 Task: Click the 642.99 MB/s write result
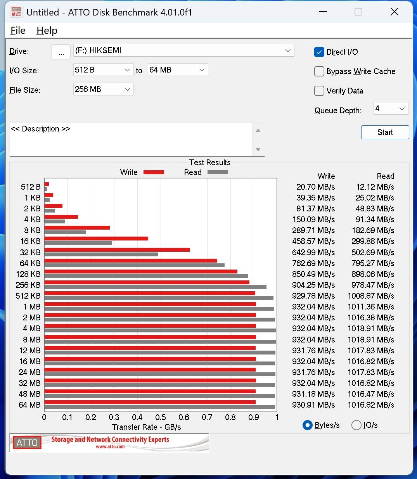(x=313, y=252)
